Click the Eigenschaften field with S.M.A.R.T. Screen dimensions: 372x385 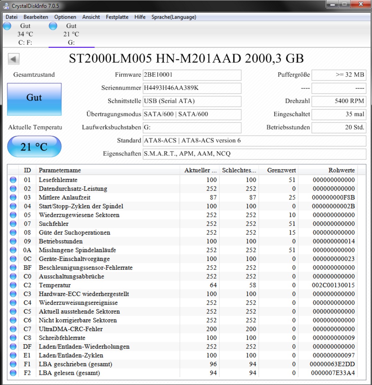[254, 154]
